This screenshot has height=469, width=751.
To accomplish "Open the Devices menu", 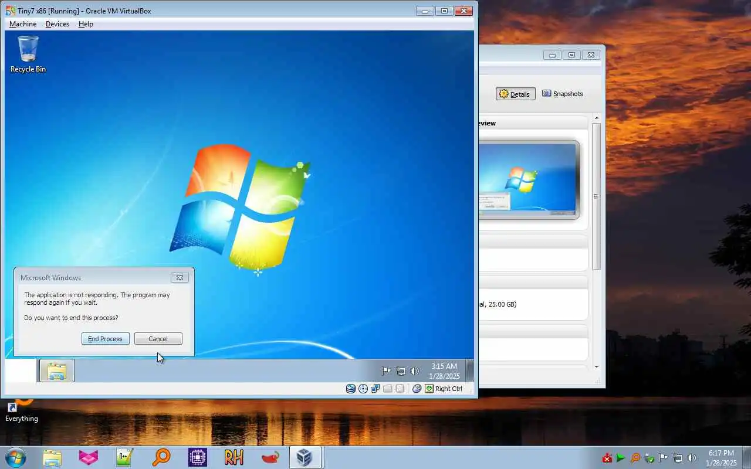I will pyautogui.click(x=57, y=24).
